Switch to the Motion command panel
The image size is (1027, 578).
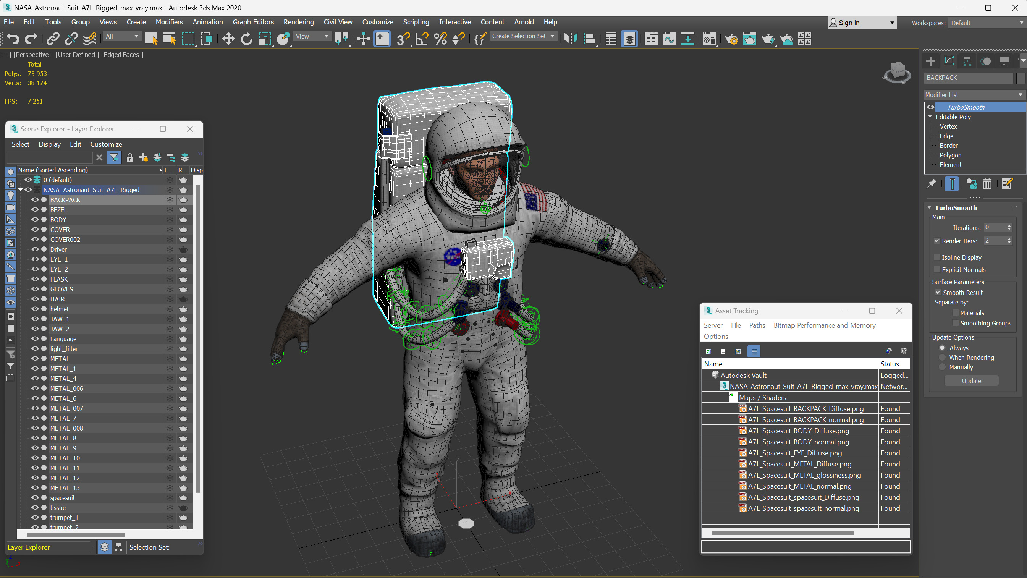[985, 61]
